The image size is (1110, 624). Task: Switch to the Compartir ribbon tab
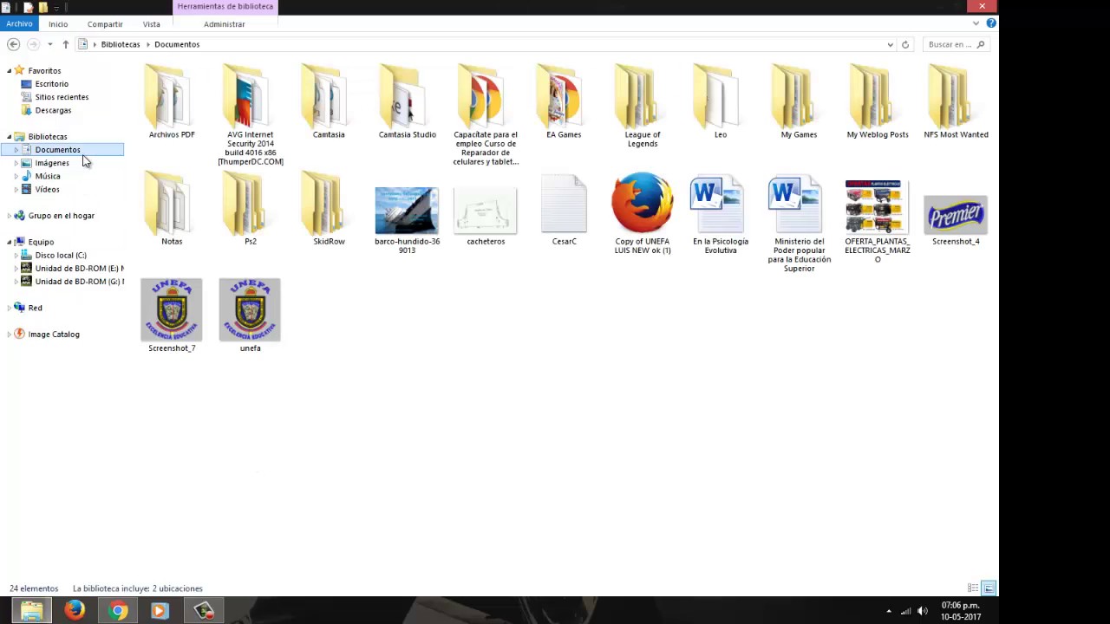click(x=105, y=24)
